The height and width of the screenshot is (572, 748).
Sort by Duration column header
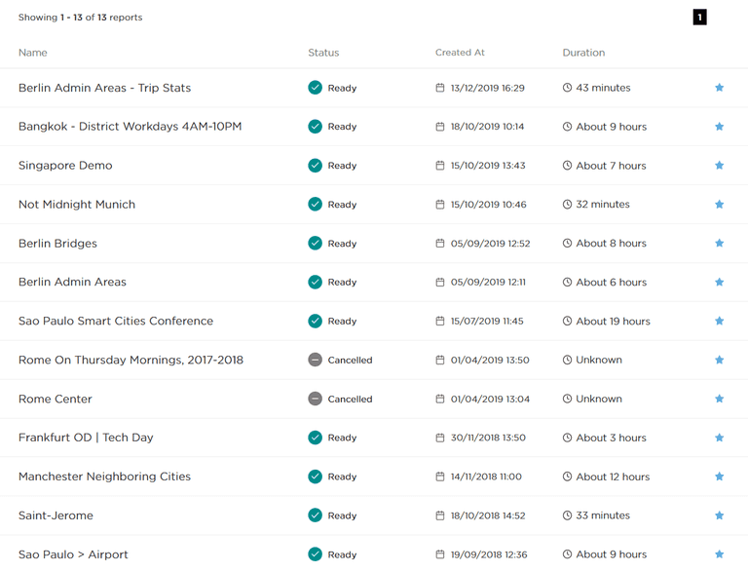pos(583,53)
